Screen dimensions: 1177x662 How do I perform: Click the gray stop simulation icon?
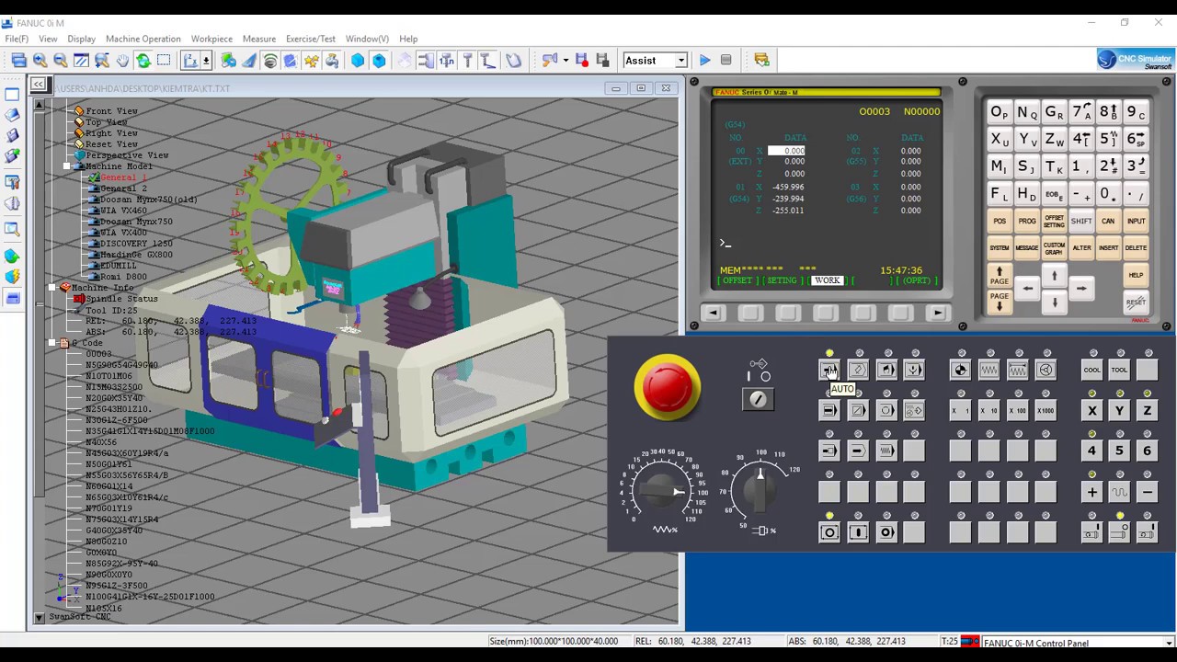tap(726, 61)
